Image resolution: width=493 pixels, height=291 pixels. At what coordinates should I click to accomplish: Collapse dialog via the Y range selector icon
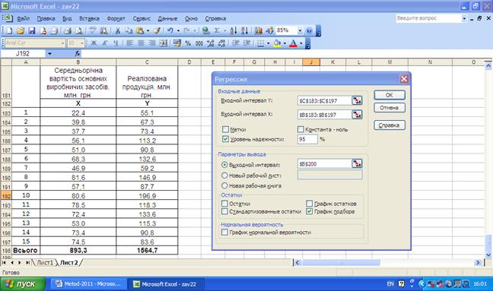[x=357, y=100]
